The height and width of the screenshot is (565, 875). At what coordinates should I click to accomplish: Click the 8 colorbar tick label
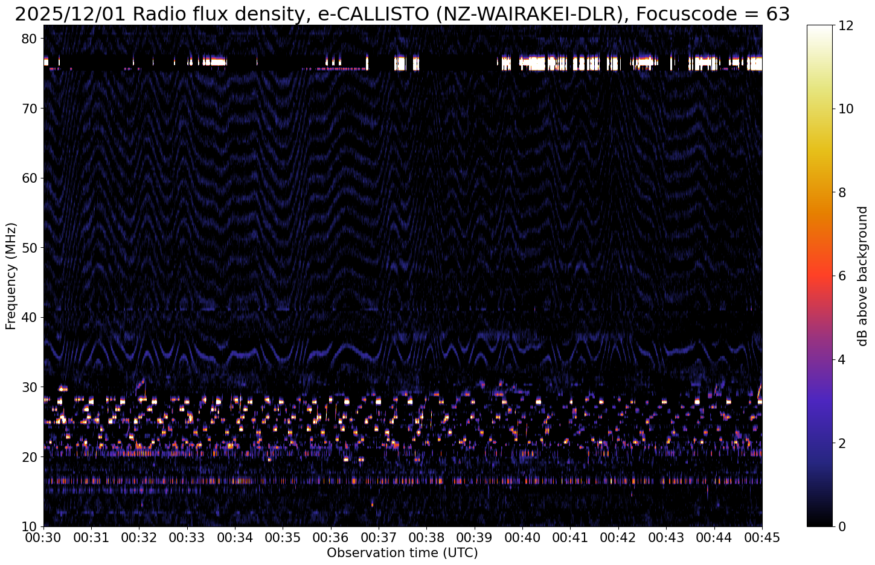click(839, 192)
